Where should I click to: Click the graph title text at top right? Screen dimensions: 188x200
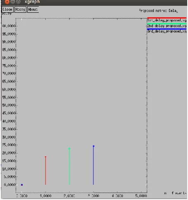[158, 11]
